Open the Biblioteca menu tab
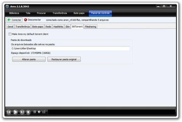Viewport: 182px width, 122px height. [14, 13]
